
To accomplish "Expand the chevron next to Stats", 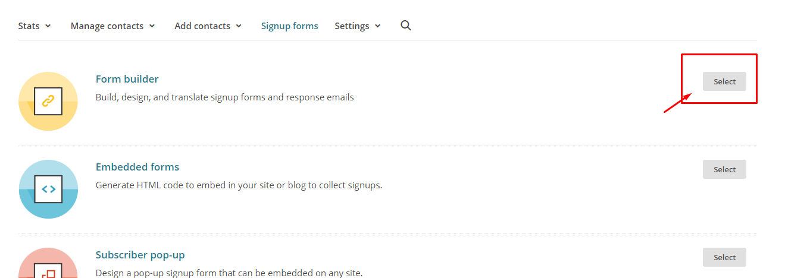I will tap(48, 26).
